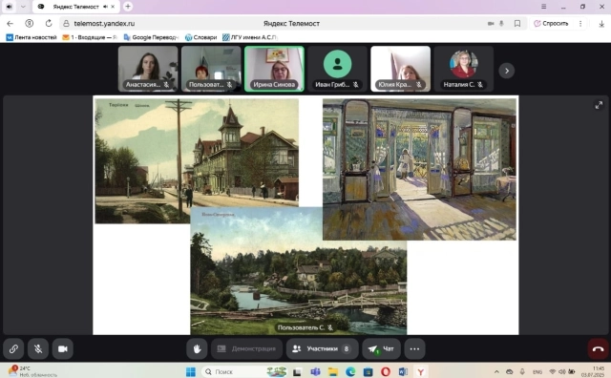Bookmark this page icon
The height and width of the screenshot is (378, 611).
[517, 23]
